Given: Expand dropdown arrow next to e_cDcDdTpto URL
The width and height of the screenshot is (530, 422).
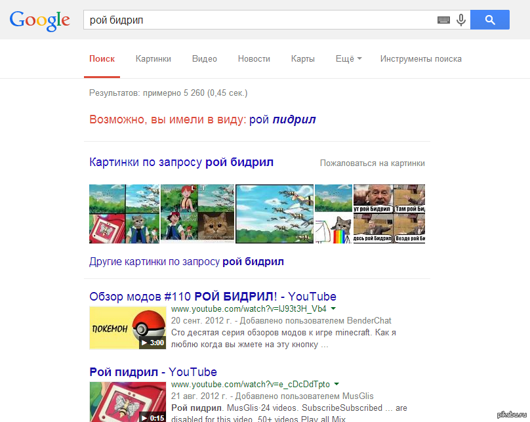Looking at the screenshot, I should (336, 384).
